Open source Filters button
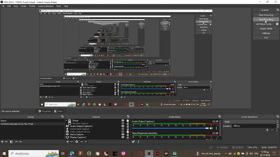 click(59, 111)
